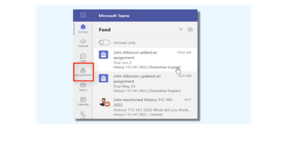Open feed settings gear icon
Viewport: 295px width, 147px height.
[190, 29]
